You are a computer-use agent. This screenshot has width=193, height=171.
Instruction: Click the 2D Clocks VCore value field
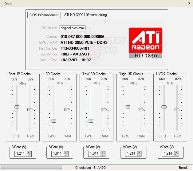coord(57,154)
